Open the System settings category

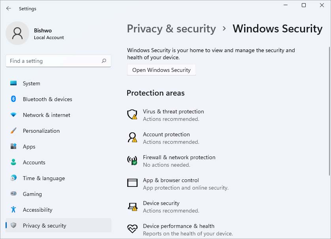pos(31,83)
